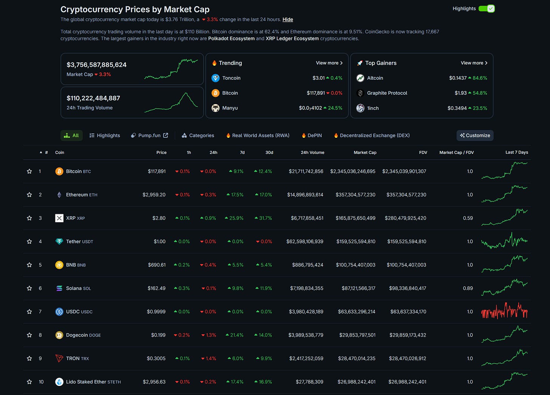Star Dogecoin as a favorite
This screenshot has height=395, width=550.
[x=29, y=335]
